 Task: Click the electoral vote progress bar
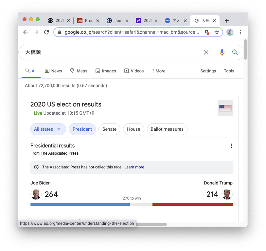(132, 204)
